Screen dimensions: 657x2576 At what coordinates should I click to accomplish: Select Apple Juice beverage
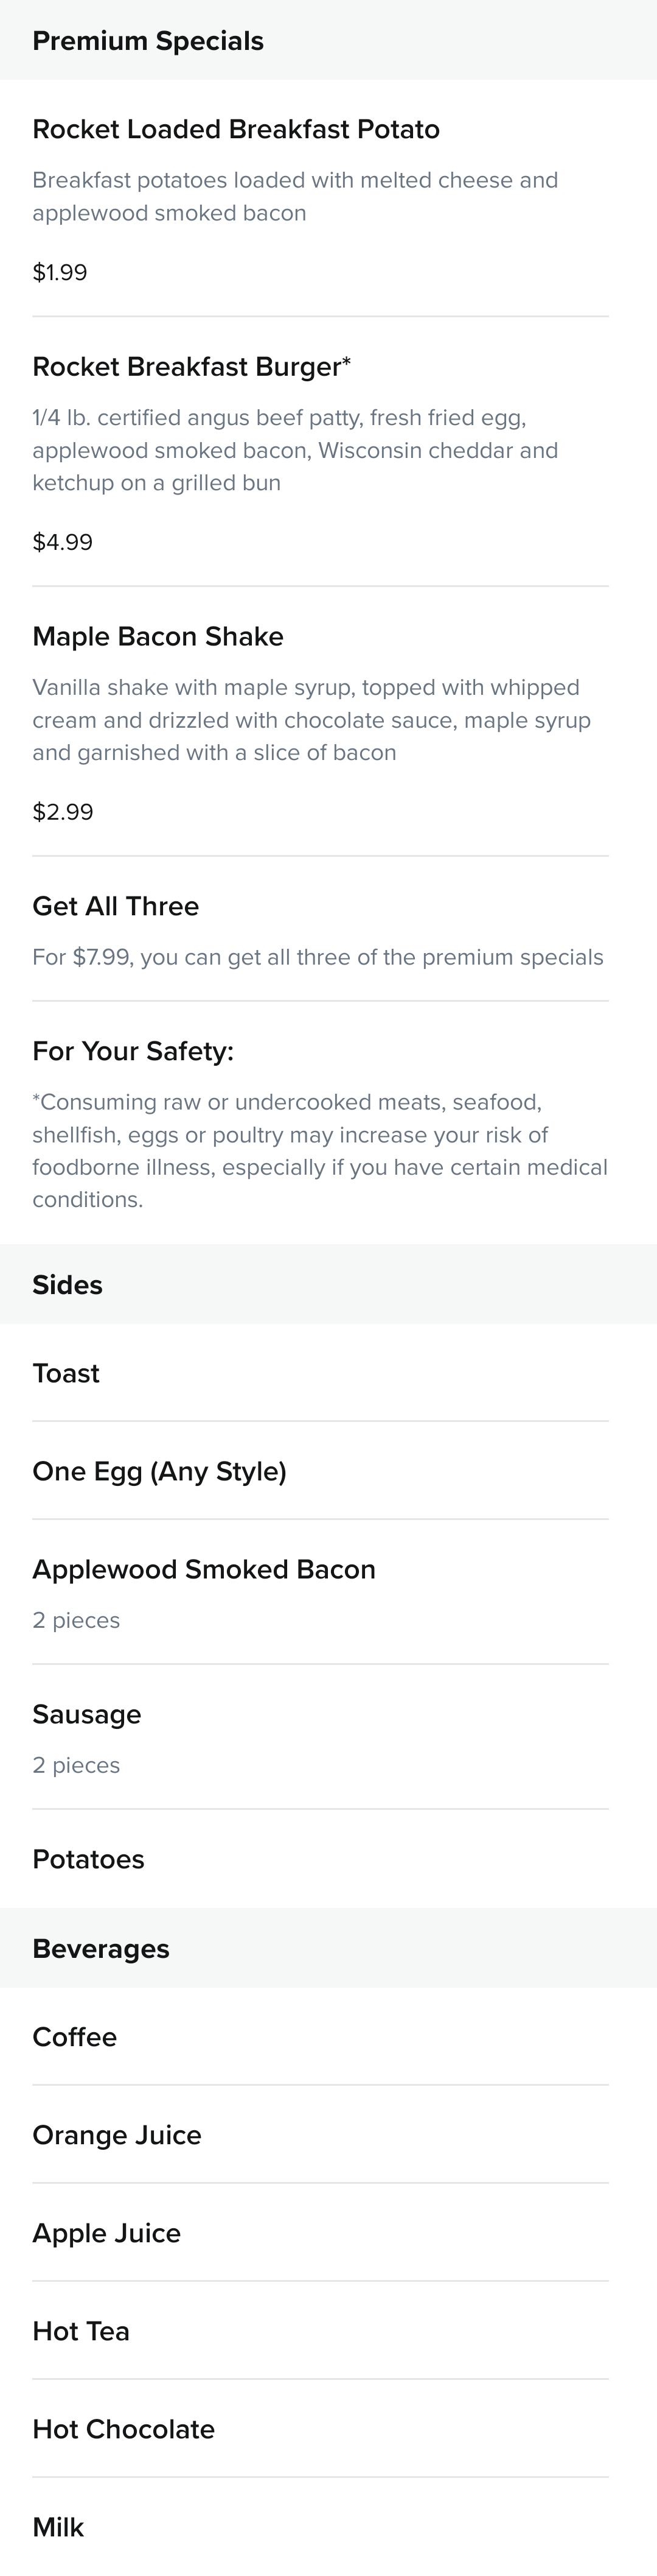(x=321, y=2233)
